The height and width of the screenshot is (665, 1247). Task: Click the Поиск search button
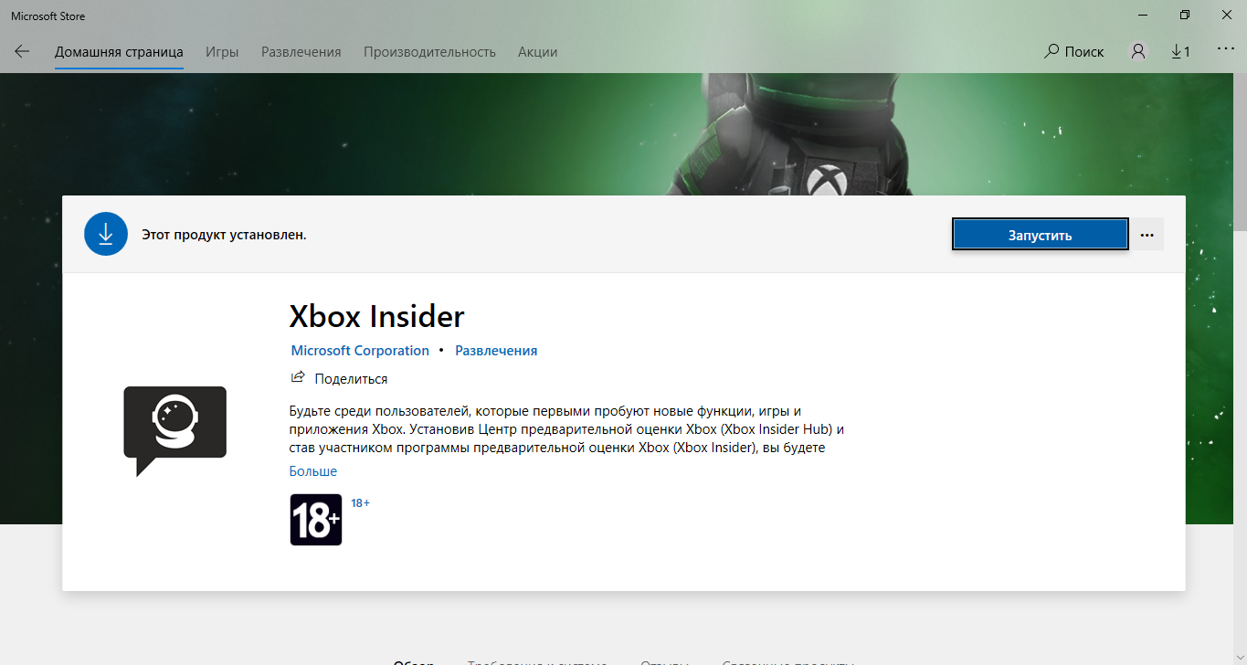coord(1074,52)
